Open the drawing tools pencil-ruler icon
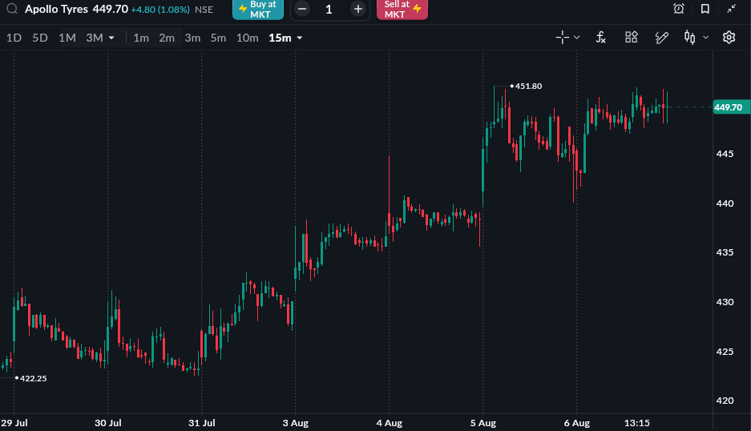751x431 pixels. [661, 38]
